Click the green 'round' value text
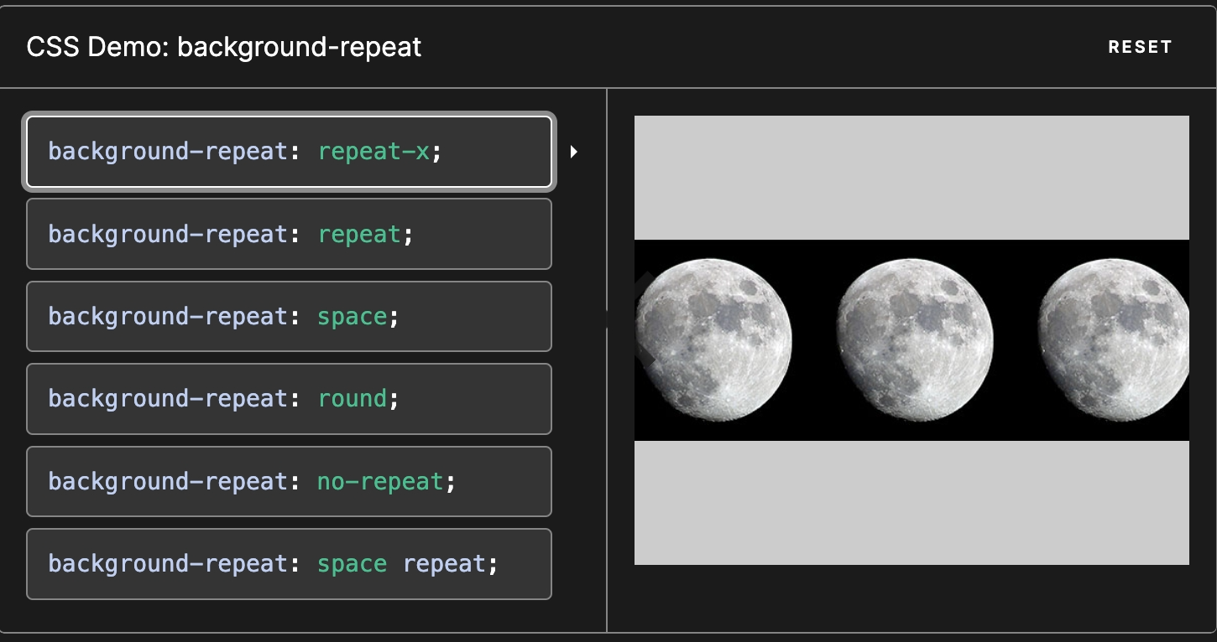The height and width of the screenshot is (642, 1217). point(353,399)
